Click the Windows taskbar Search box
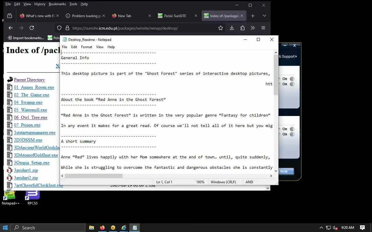The width and height of the screenshot is (372, 232). tap(48, 228)
